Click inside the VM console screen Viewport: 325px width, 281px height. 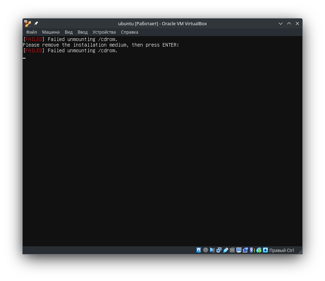162,140
